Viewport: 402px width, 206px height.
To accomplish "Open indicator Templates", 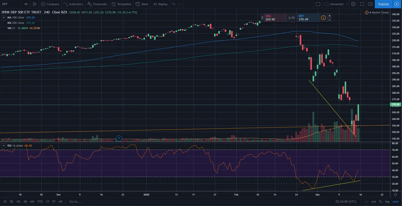I will pos(121,4).
